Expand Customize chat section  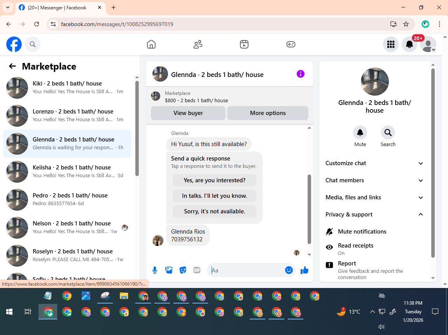pos(374,163)
